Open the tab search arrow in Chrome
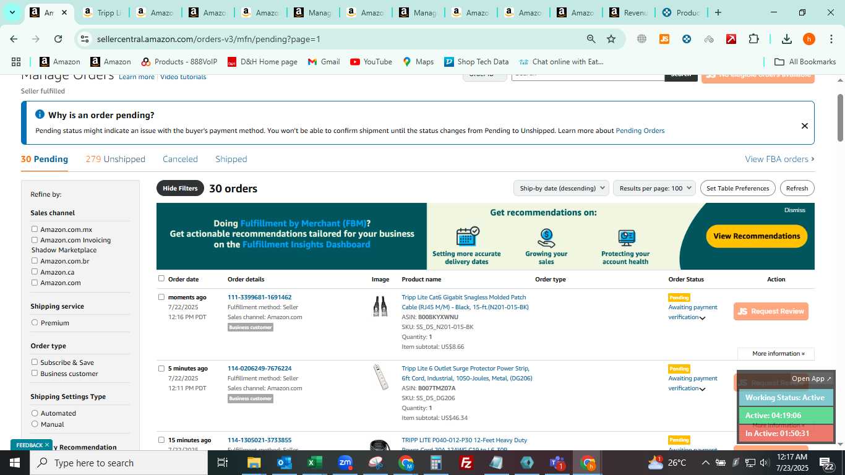Image resolution: width=845 pixels, height=475 pixels. pos(12,12)
